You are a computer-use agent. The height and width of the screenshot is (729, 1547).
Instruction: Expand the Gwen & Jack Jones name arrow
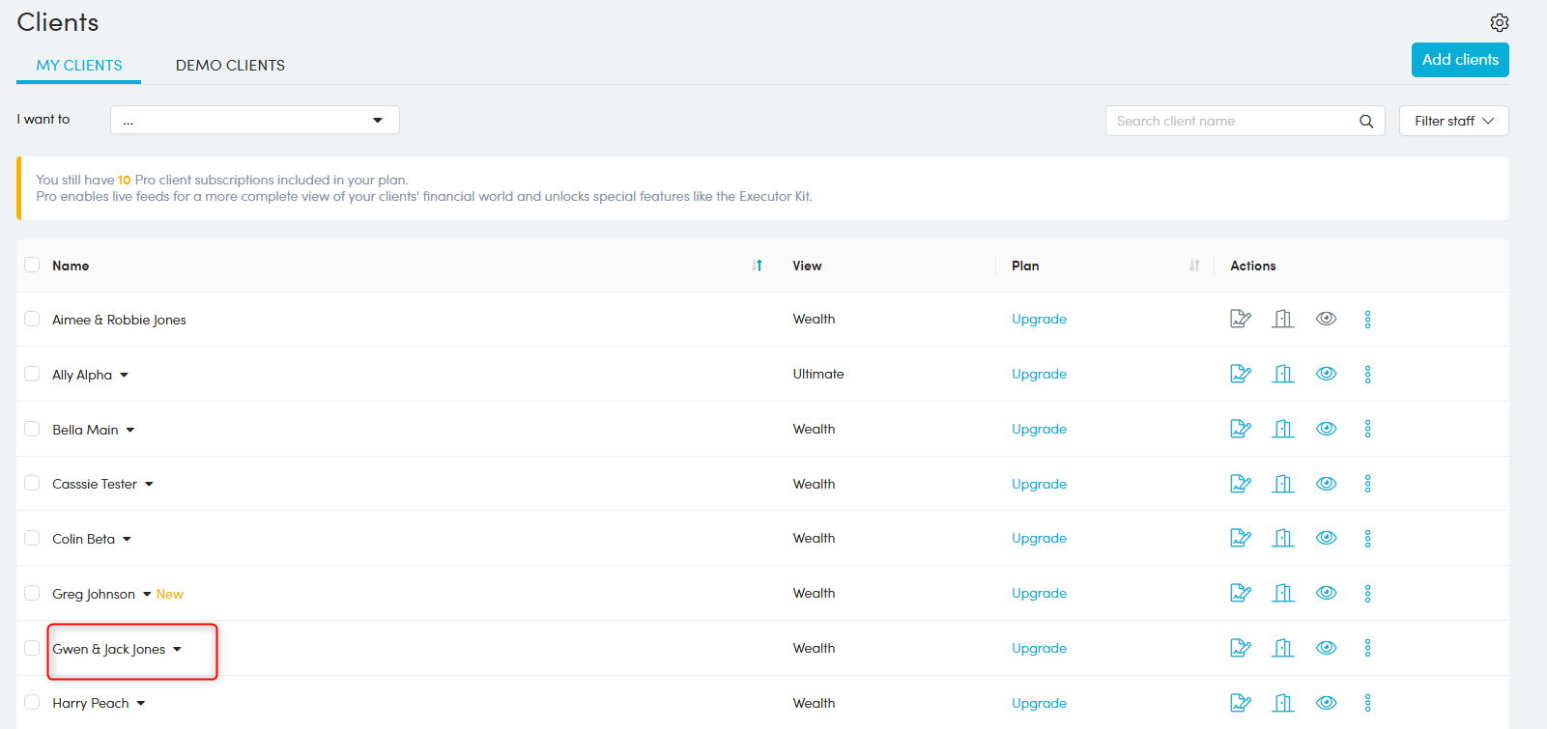point(177,649)
